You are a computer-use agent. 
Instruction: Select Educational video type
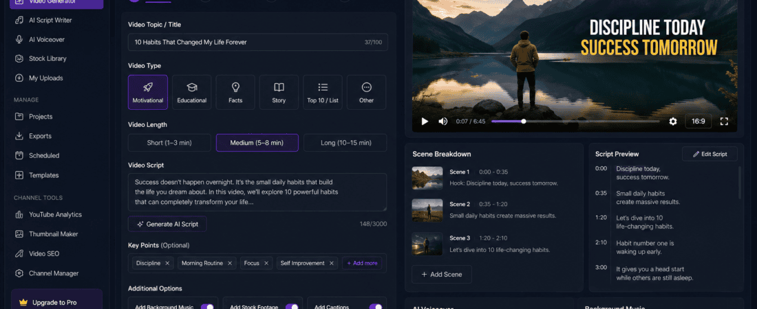tap(192, 92)
